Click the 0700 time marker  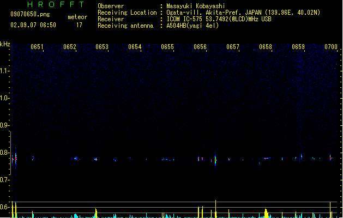331,47
